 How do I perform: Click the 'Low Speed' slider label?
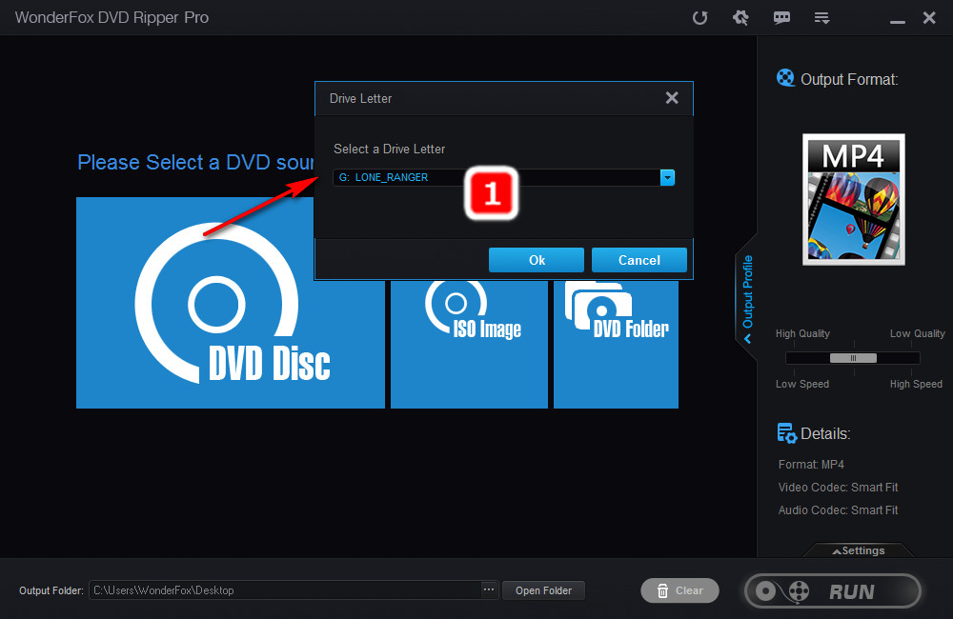(x=801, y=384)
